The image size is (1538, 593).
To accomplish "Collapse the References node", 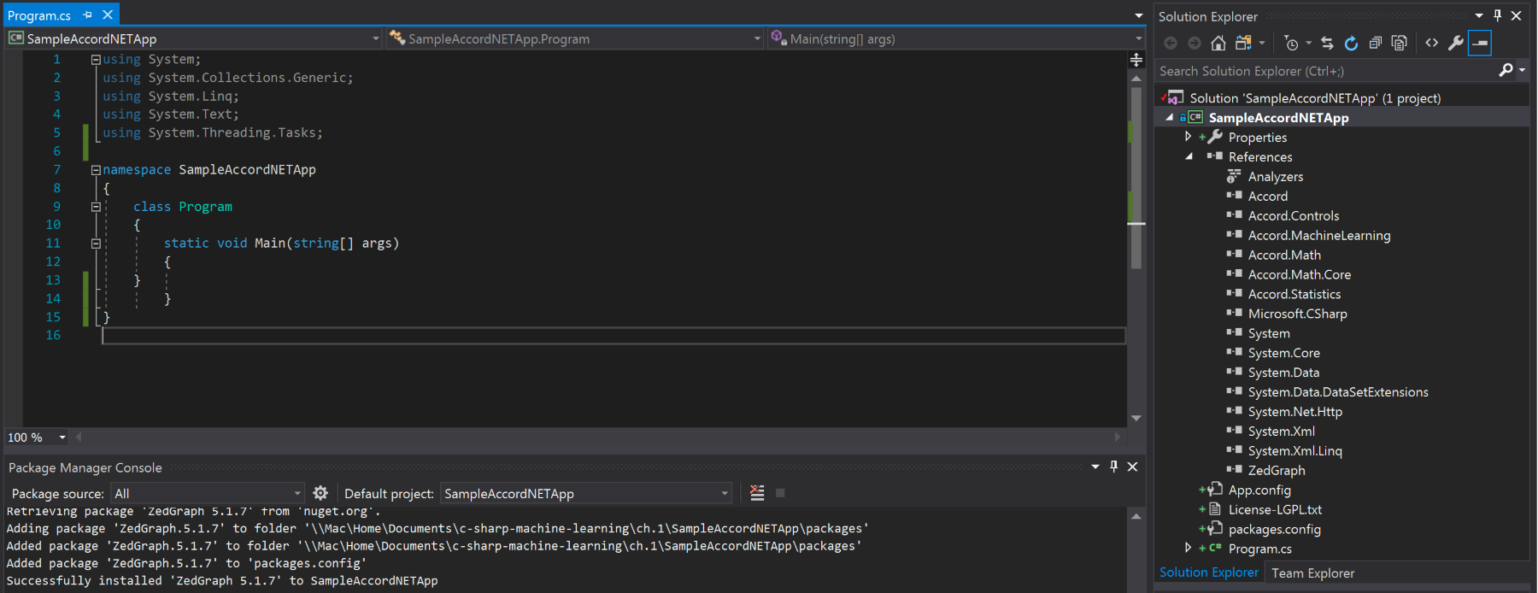I will (1189, 156).
